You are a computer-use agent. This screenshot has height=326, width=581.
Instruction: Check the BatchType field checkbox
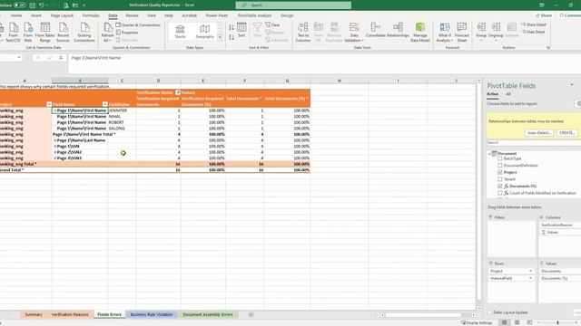click(x=500, y=158)
